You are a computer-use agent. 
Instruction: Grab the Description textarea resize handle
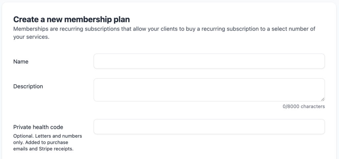coord(322,99)
